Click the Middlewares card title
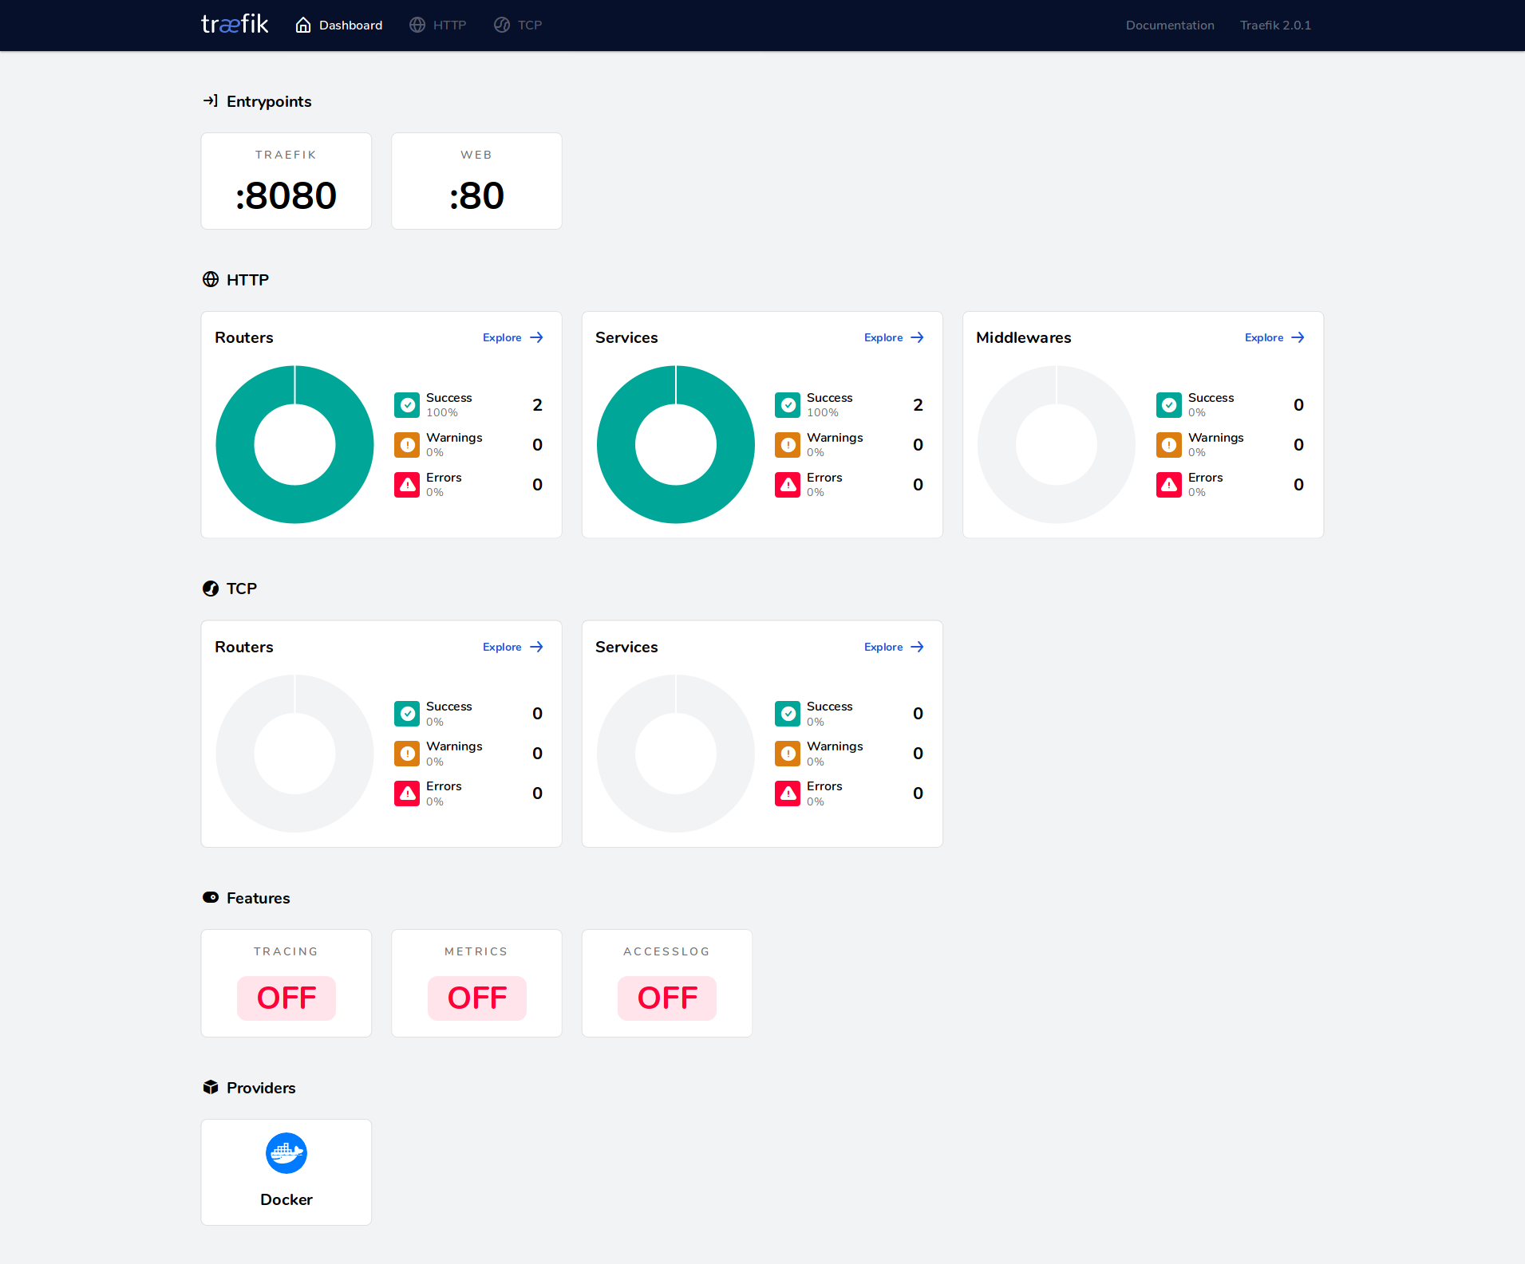 click(1024, 337)
